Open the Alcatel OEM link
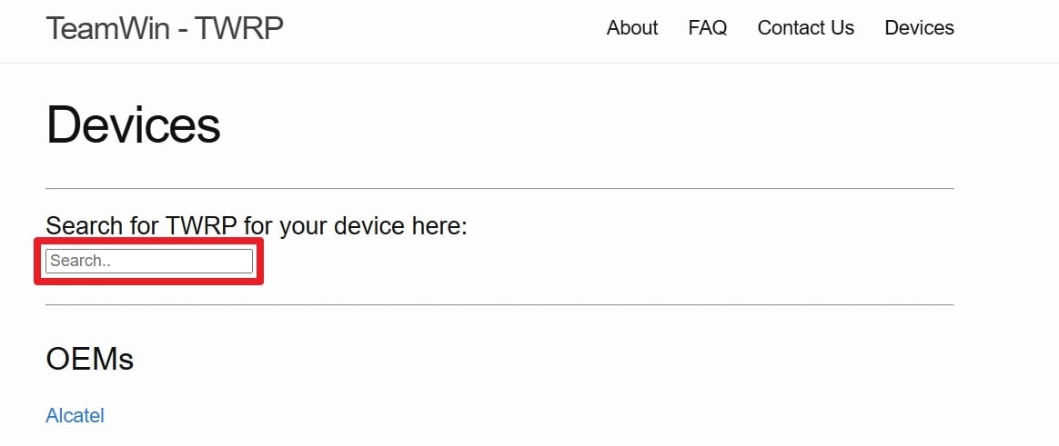The height and width of the screenshot is (446, 1059). 76,416
